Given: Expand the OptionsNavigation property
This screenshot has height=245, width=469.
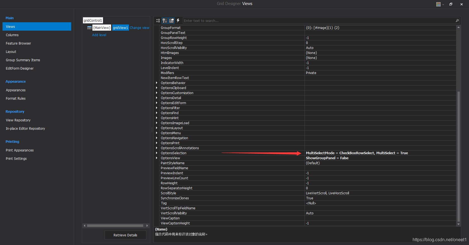Looking at the screenshot, I should coord(157,138).
